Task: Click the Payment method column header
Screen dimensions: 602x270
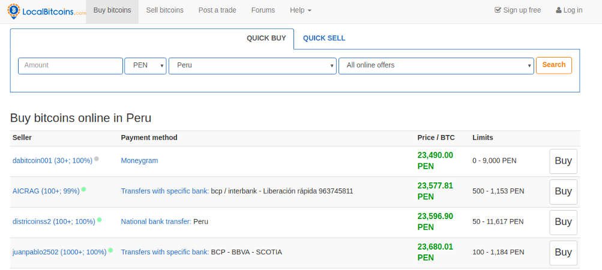Action: pos(149,137)
